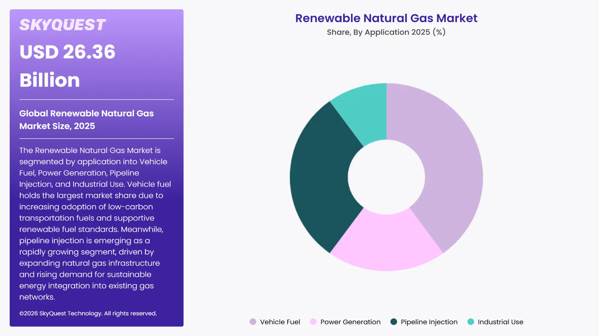Click the market segmentation description paragraph
Viewport: 599px width, 336px height.
click(95, 223)
